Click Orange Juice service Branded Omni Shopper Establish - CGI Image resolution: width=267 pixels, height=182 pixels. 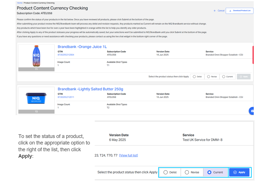point(224,55)
